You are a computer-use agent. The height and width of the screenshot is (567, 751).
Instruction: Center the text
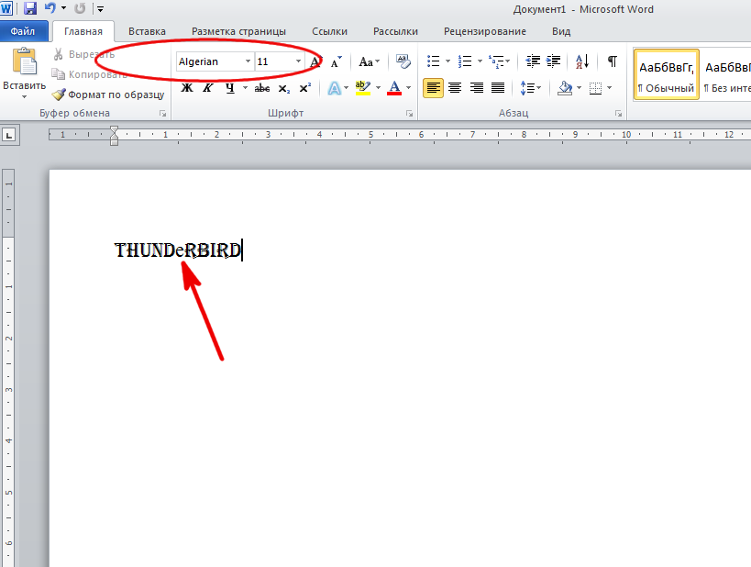coord(455,88)
